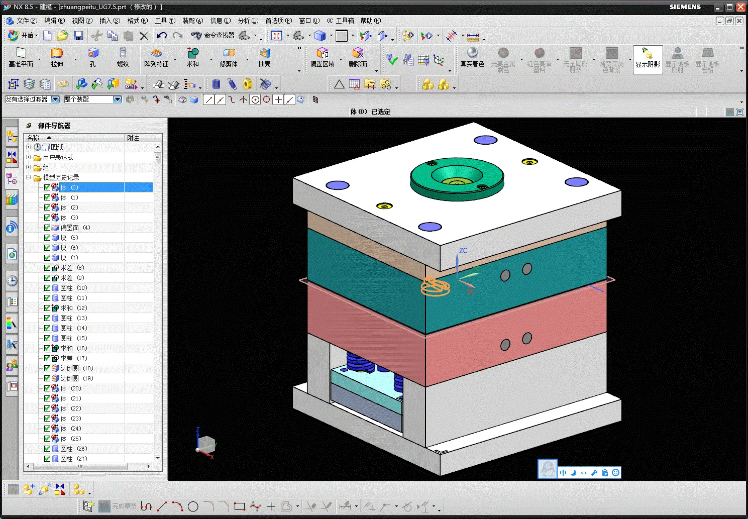Click the sketch Point plus icon
The height and width of the screenshot is (519, 748).
point(271,506)
